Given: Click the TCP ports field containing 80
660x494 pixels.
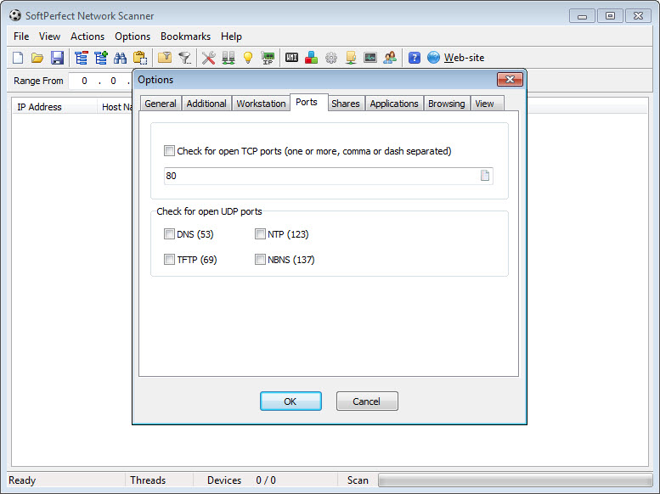Looking at the screenshot, I should coord(329,176).
